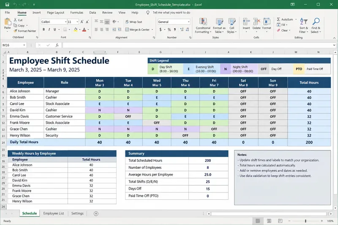Click Increase Decimal icon
This screenshot has height=225, width=338.
click(182, 29)
